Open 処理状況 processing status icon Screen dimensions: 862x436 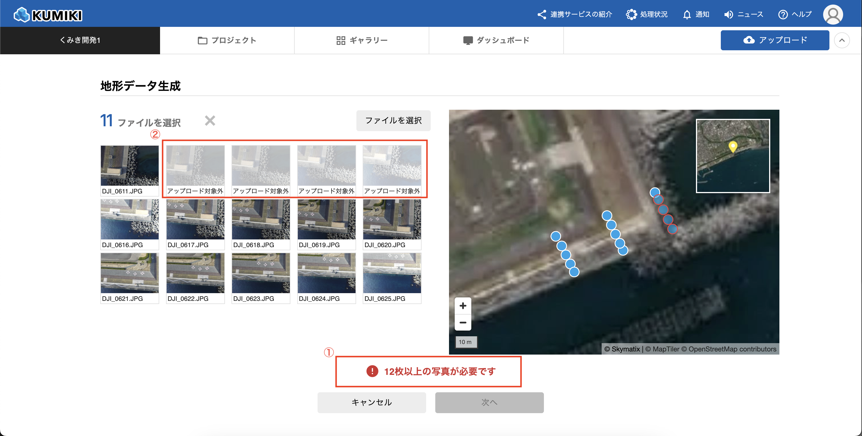631,14
